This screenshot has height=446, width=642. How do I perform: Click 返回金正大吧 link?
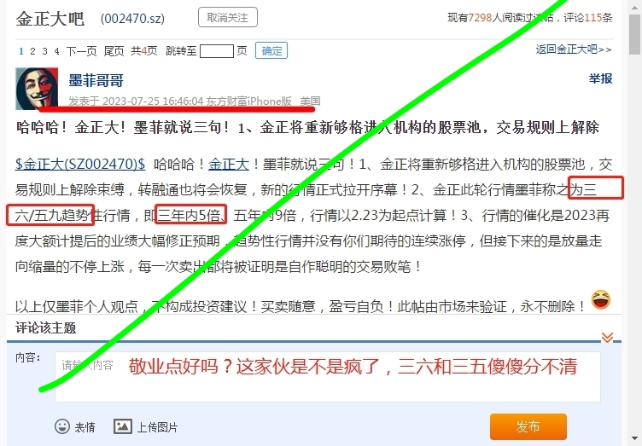click(x=574, y=49)
